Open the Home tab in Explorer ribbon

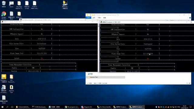(94, 18)
